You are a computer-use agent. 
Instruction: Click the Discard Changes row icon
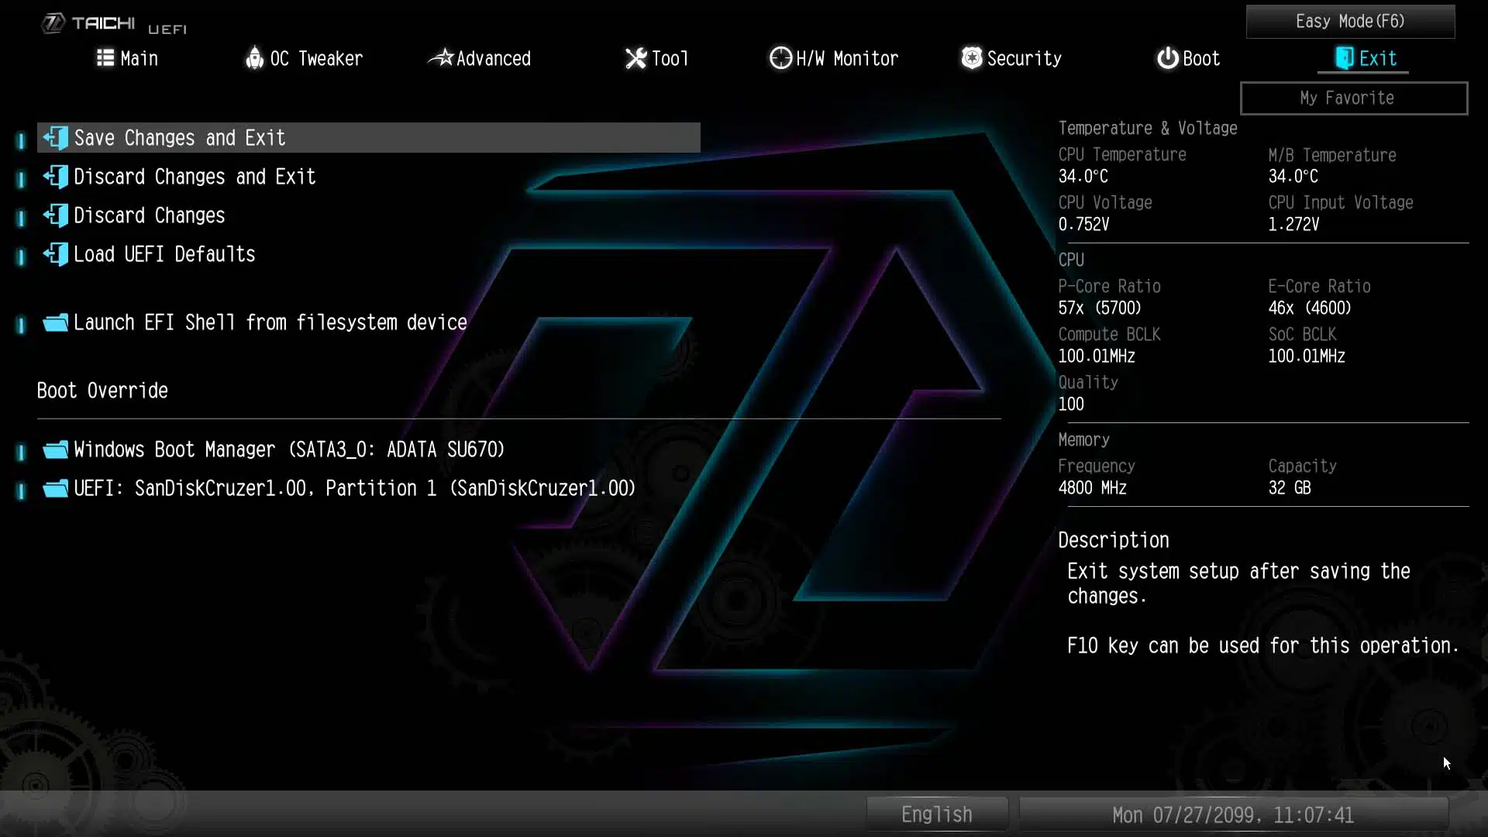pyautogui.click(x=55, y=215)
